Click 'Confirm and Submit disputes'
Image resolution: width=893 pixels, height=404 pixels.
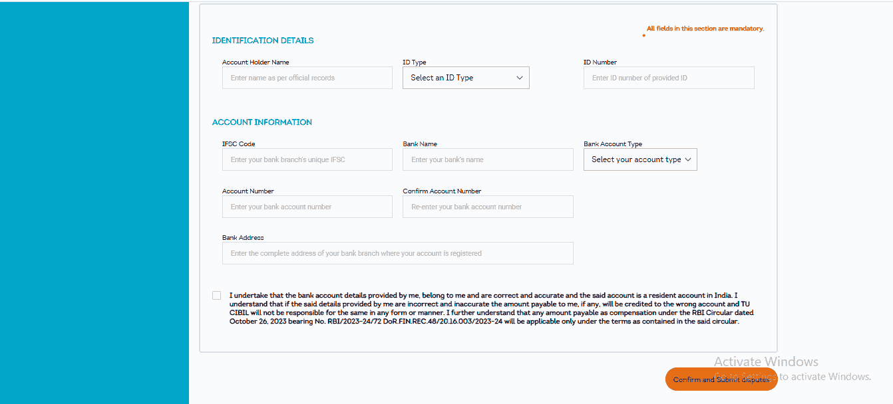pos(721,379)
